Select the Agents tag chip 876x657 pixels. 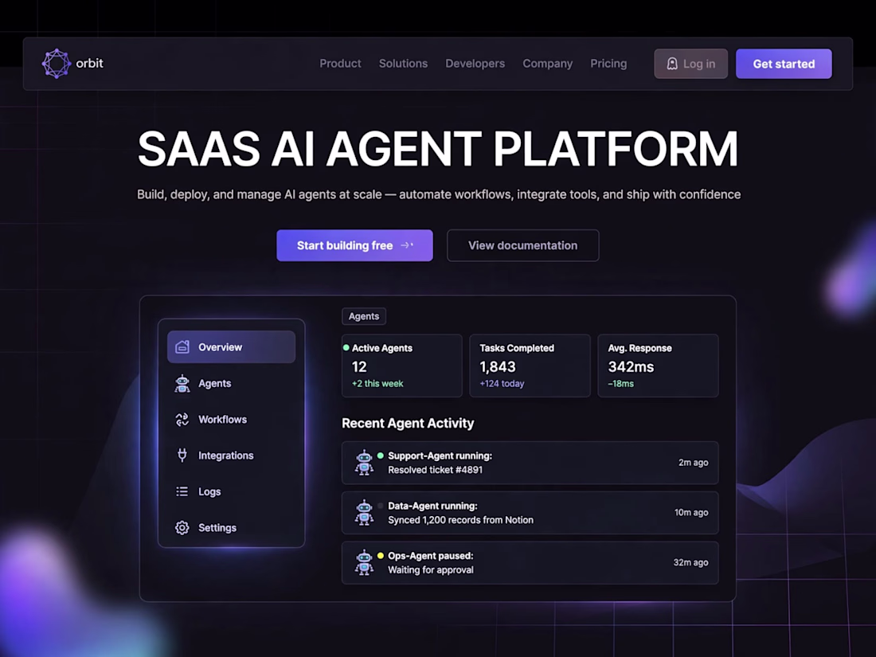coord(364,316)
